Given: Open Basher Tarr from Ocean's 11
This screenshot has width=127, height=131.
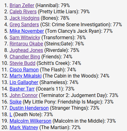Looking at the screenshot, I should click(x=22, y=89).
